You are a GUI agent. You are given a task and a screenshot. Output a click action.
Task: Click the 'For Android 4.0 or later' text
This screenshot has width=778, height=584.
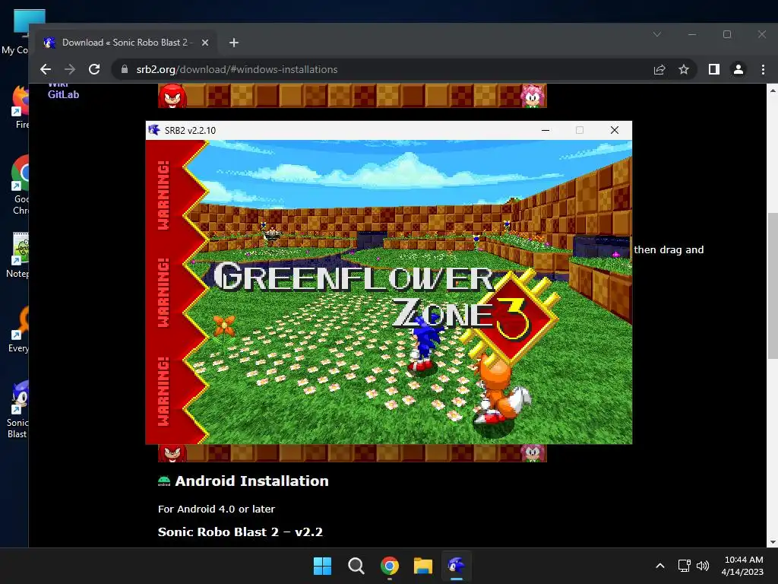[x=217, y=509]
